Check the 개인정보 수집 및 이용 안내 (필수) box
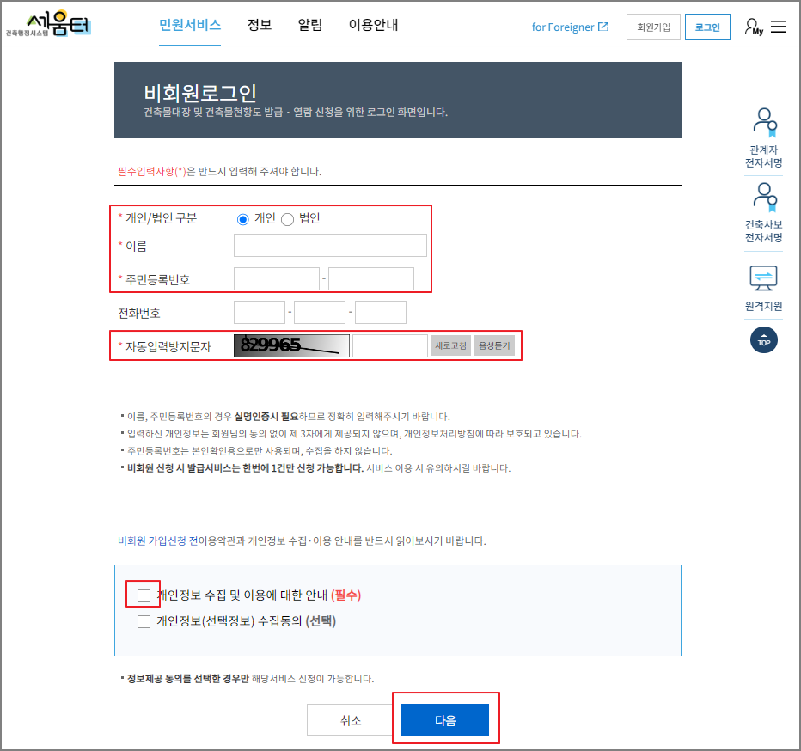The width and height of the screenshot is (801, 751). (143, 594)
